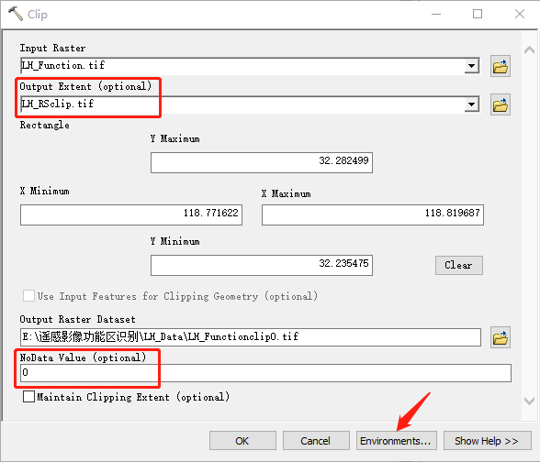Browse for Output Raster Dataset with folder icon

tap(500, 337)
